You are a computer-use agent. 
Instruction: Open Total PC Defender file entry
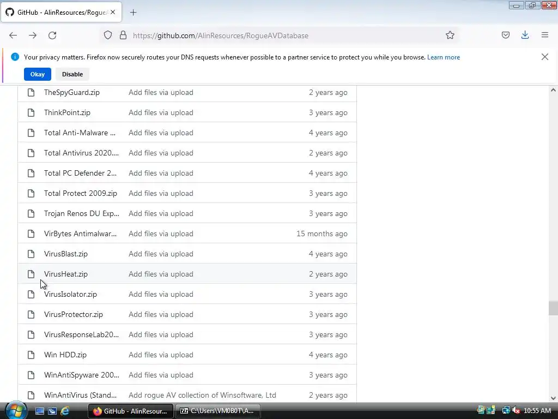[81, 173]
